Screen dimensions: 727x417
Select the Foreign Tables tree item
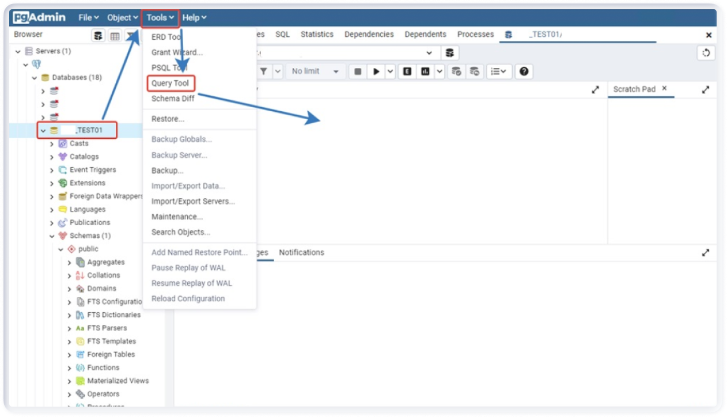(111, 354)
